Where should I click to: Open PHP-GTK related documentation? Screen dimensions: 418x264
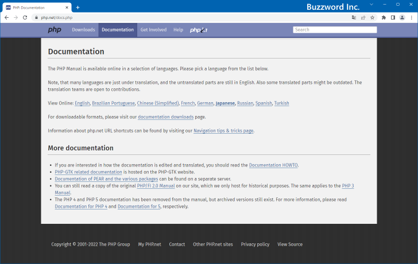point(88,172)
